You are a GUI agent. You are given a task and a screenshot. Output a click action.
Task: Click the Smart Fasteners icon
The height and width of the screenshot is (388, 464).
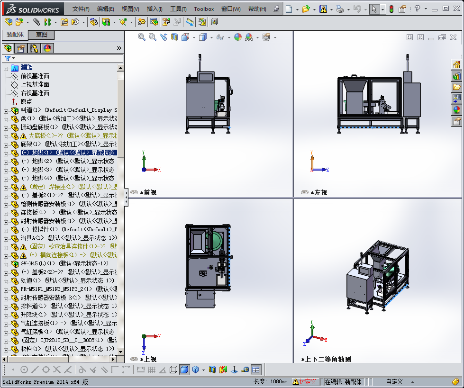pos(64,22)
